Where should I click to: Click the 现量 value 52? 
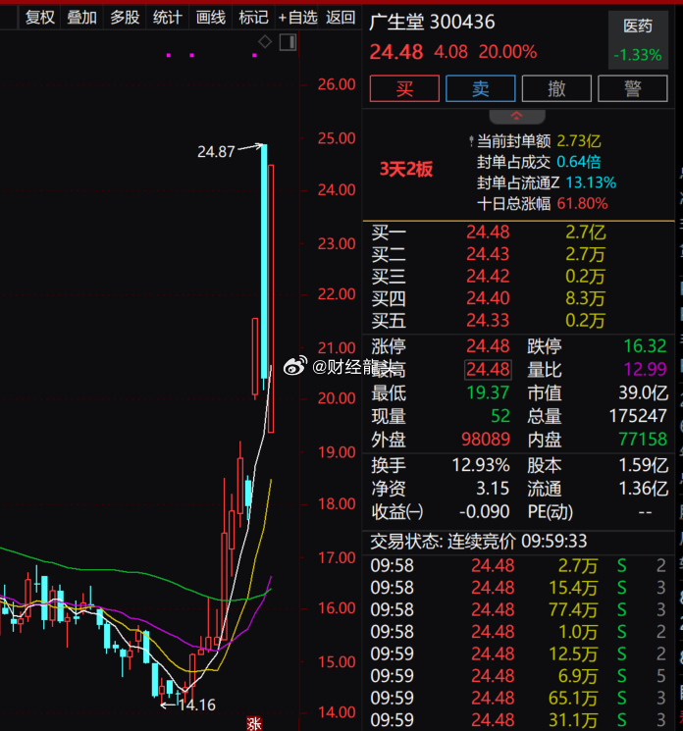point(500,416)
